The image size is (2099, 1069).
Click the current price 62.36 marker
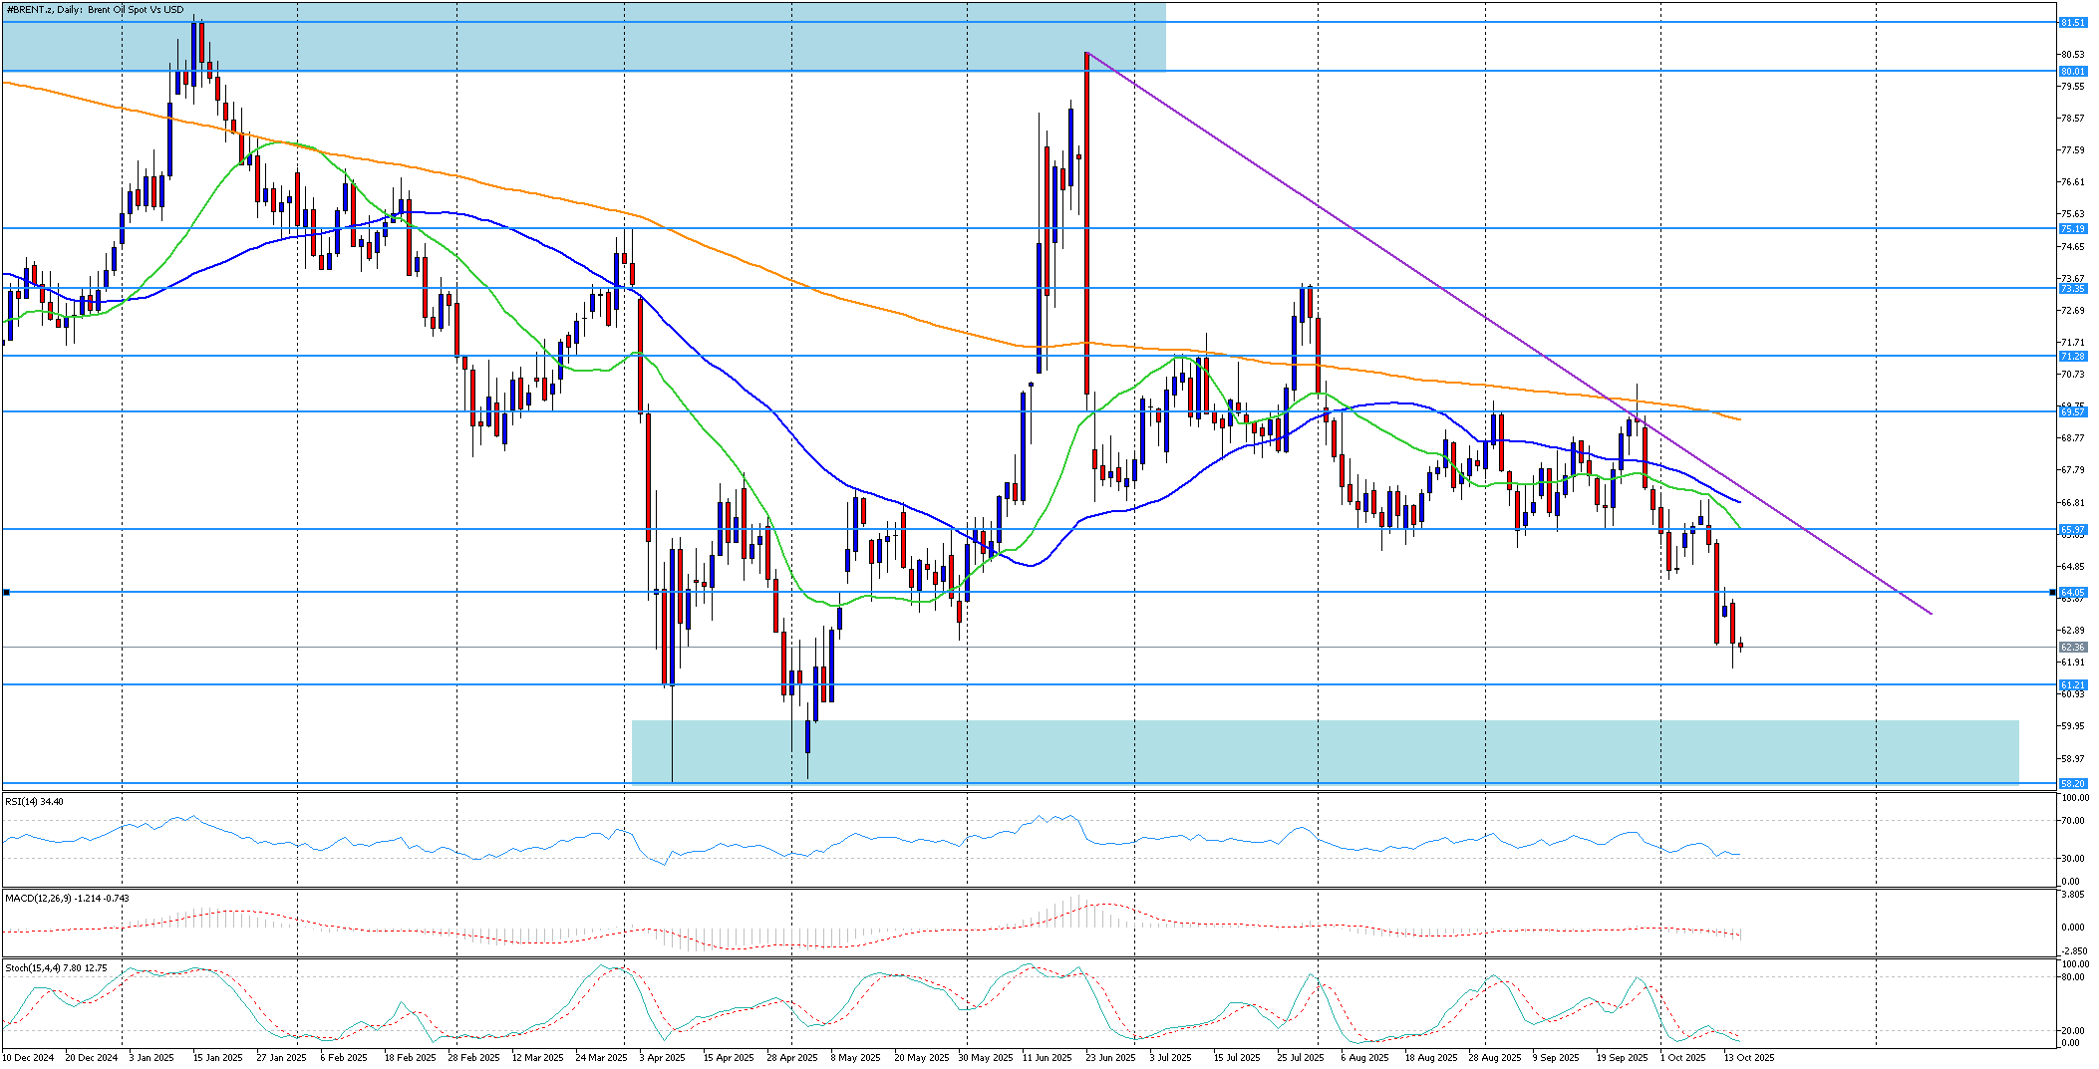[x=2073, y=648]
